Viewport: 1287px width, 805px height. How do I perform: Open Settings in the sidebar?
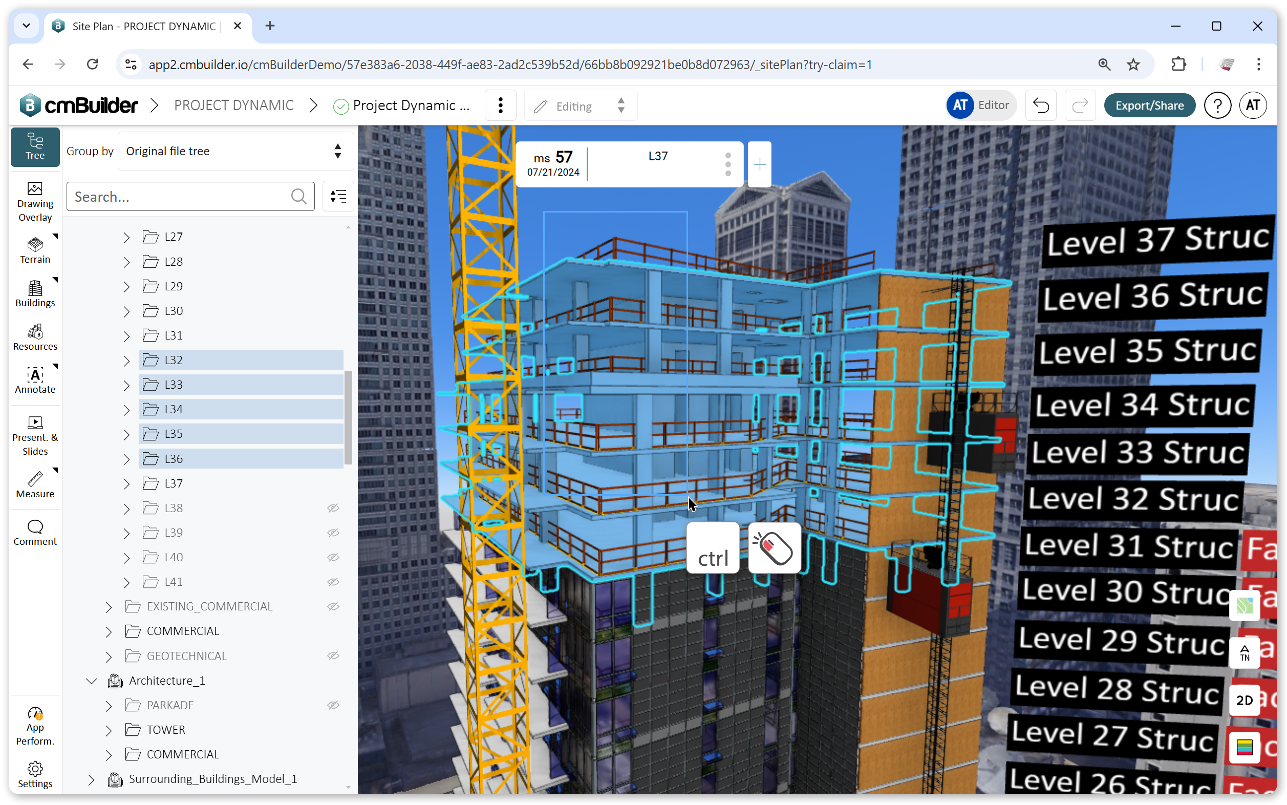35,775
